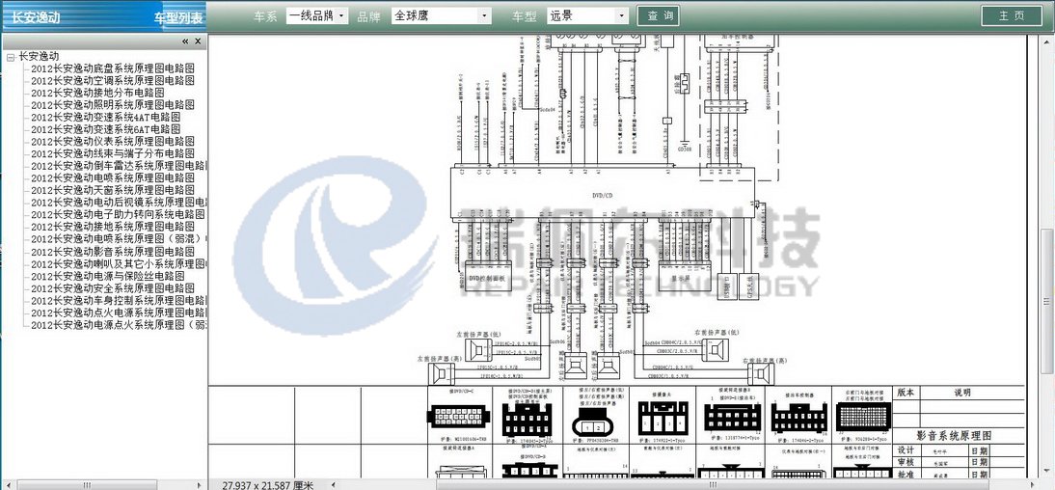Open the 品牌 dropdown showing 全球鹰
Screen dimensions: 1055x490
pos(442,16)
